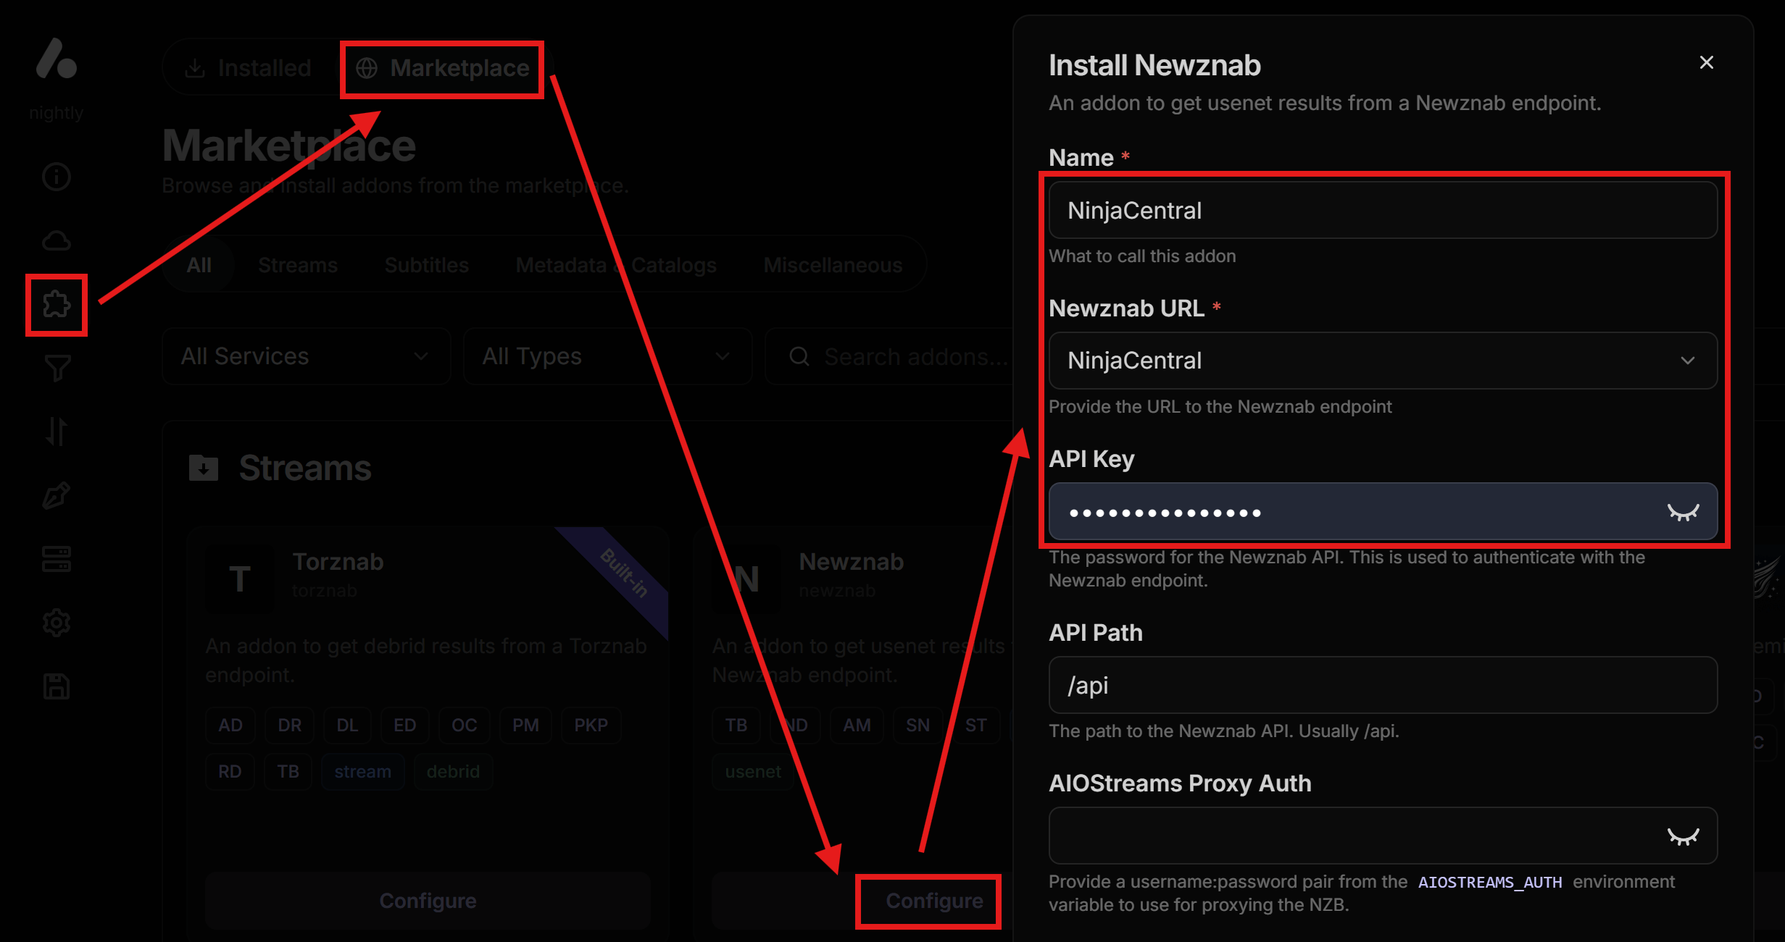Screen dimensions: 1785x942
Task: Select the filter icon in the sidebar
Action: coord(56,368)
